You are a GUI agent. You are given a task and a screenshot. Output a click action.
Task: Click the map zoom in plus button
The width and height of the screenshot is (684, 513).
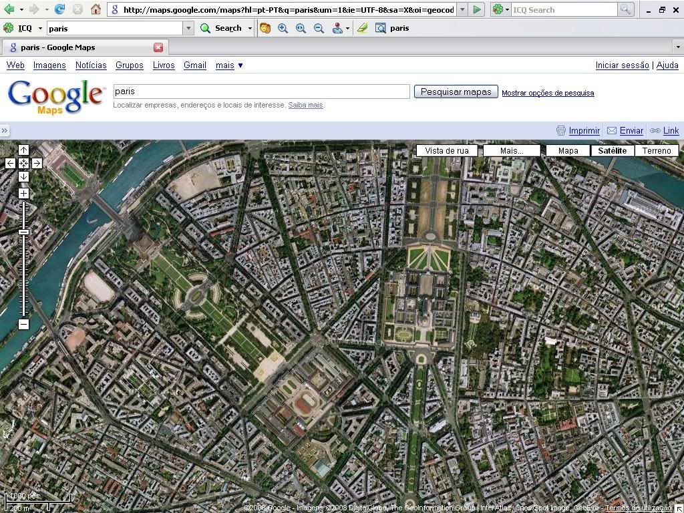(23, 194)
